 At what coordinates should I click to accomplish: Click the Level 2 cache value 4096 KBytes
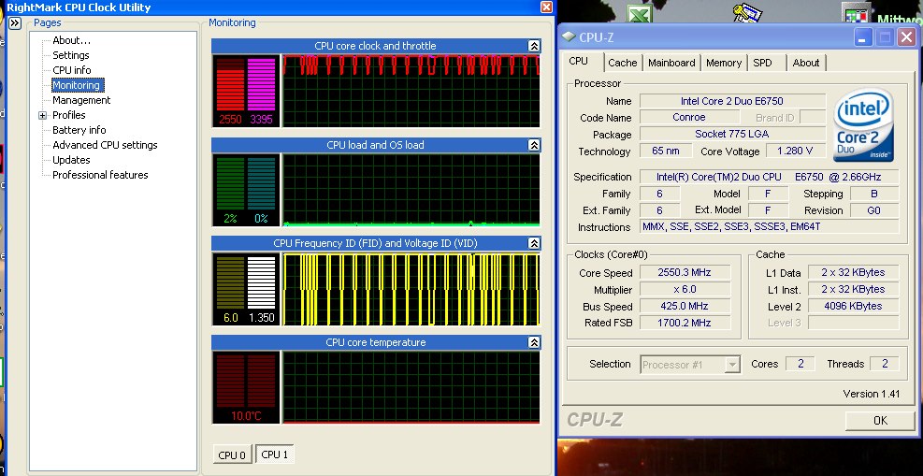point(853,306)
